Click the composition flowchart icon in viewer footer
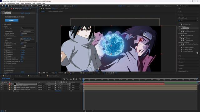200x112 pixels. pos(111,73)
